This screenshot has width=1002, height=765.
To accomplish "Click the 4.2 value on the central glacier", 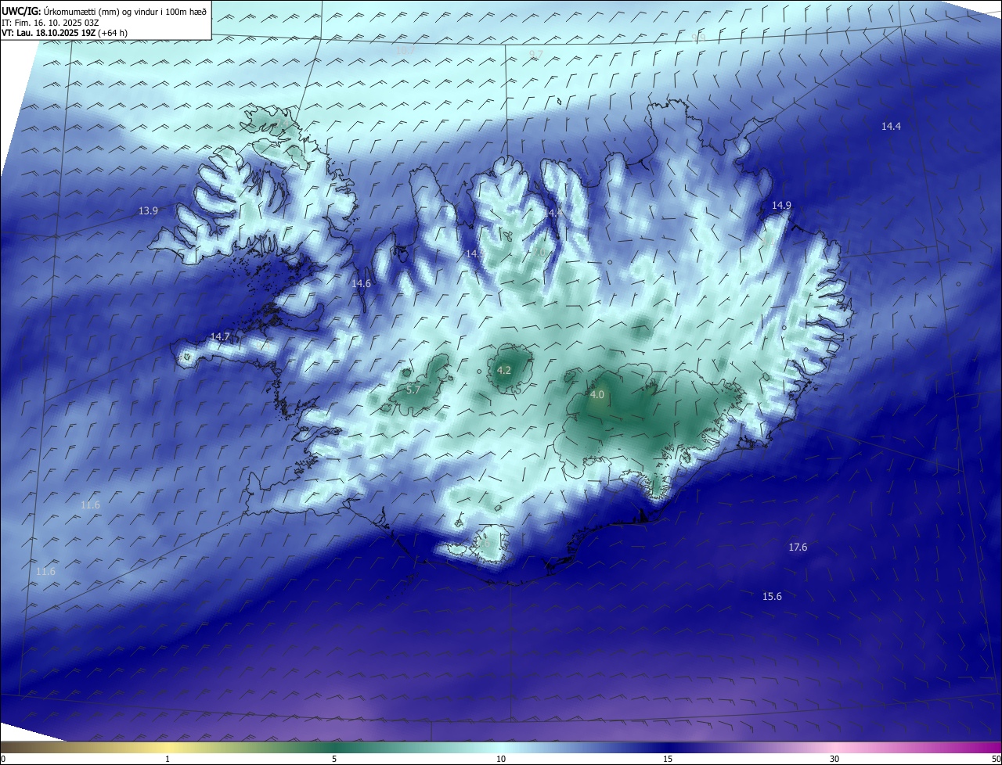I will (x=504, y=371).
